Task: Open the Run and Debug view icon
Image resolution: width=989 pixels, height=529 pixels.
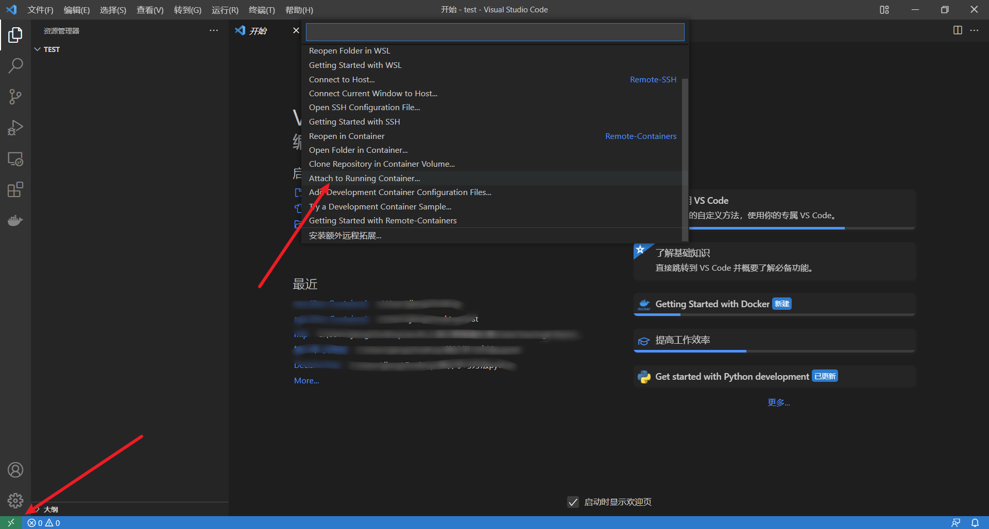Action: pos(15,128)
